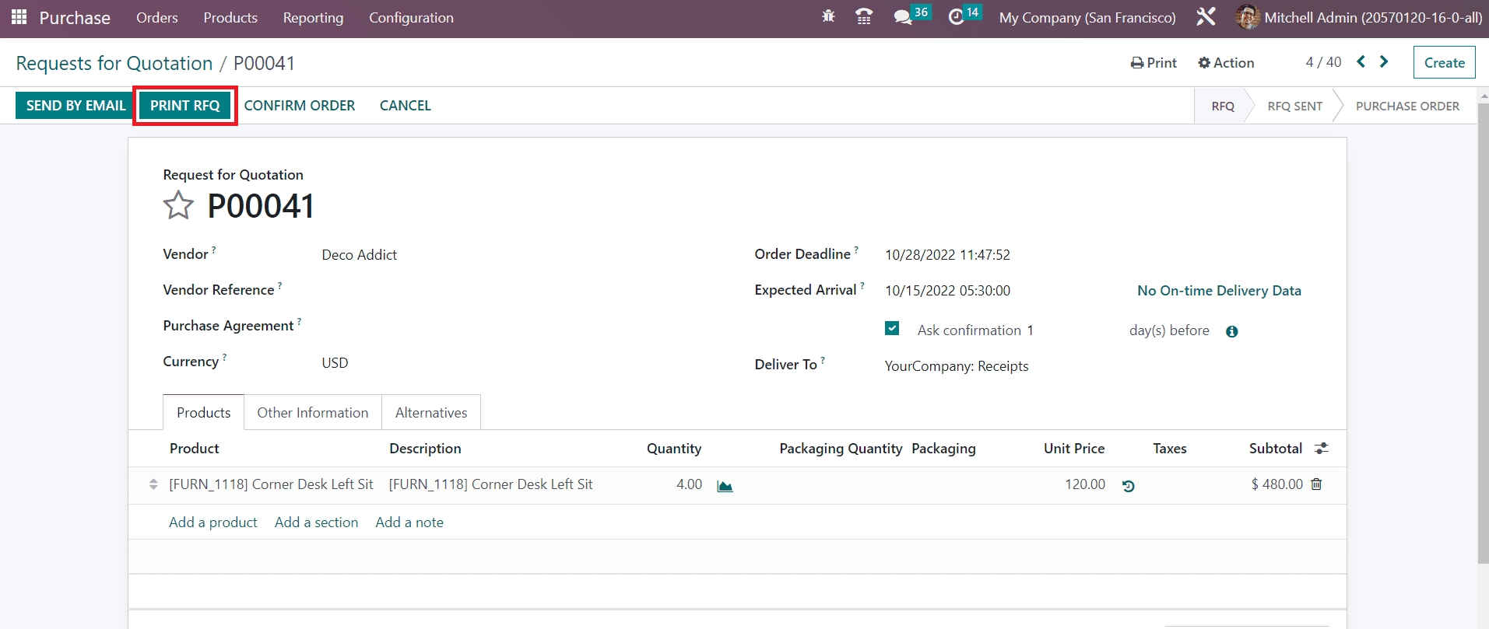Screen dimensions: 1489x629
Task: Delete the Corner Desk line with trash icon
Action: click(1316, 484)
